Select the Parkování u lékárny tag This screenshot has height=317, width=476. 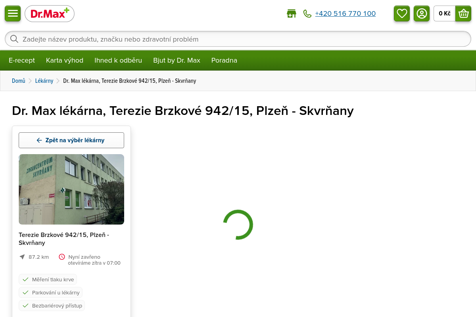[x=50, y=292]
